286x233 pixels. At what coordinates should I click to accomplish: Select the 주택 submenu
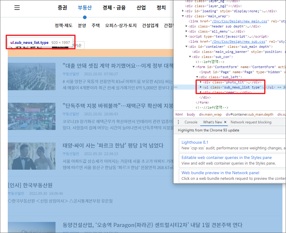point(96,25)
